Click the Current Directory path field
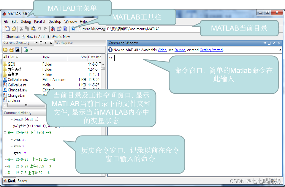Screen dimensions: 285x187 point(148,29)
